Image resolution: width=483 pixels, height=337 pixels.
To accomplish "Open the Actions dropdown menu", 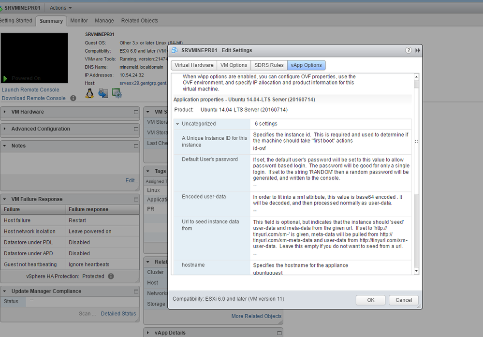I will [x=60, y=8].
